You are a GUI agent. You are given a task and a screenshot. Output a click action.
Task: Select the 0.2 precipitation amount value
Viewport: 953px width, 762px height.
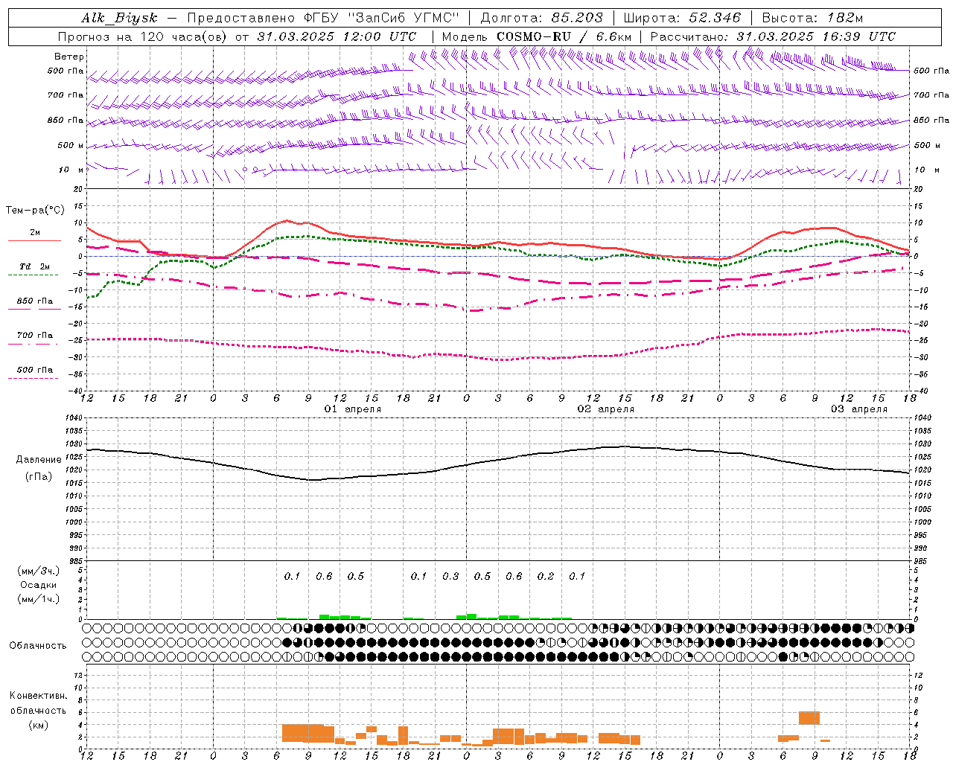(x=546, y=576)
